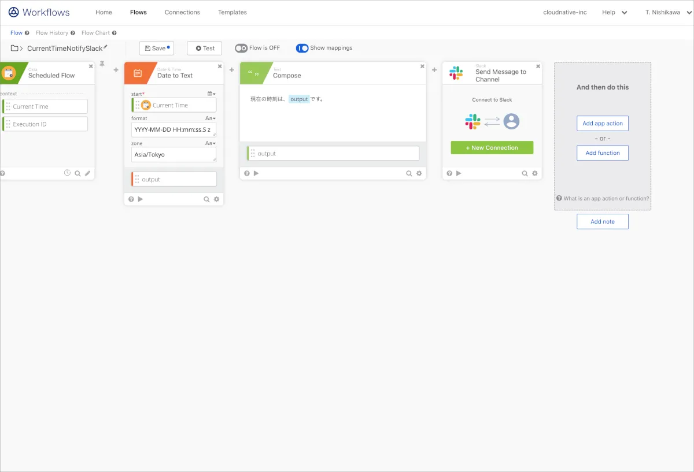Close the Scheduled Flow card
Image resolution: width=694 pixels, height=472 pixels.
(x=91, y=66)
